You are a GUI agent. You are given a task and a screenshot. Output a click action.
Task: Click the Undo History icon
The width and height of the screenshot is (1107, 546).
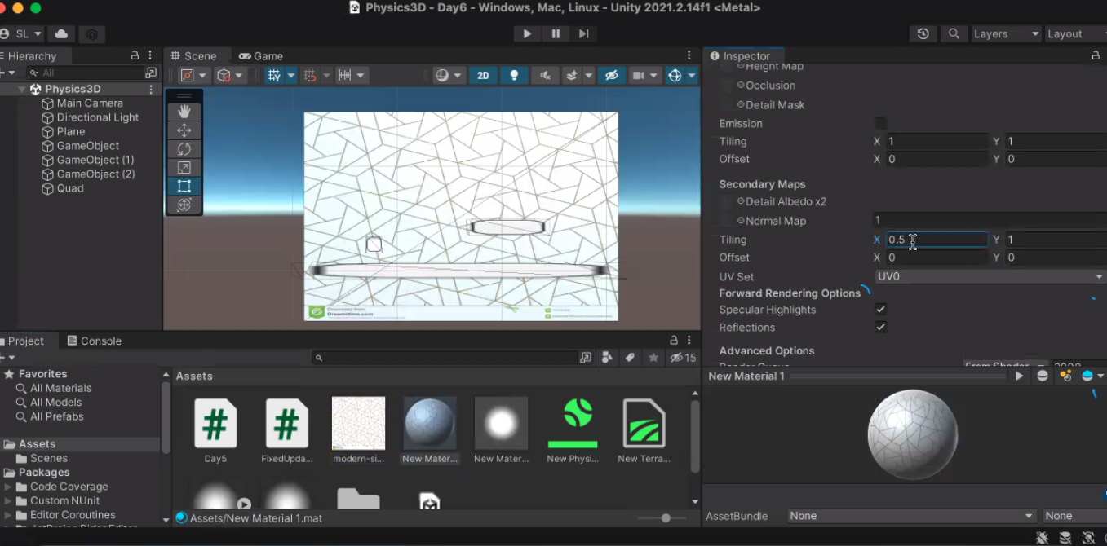click(x=923, y=33)
